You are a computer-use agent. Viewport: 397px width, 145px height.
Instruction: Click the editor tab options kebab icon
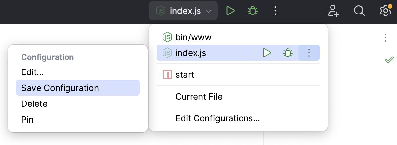click(x=385, y=38)
